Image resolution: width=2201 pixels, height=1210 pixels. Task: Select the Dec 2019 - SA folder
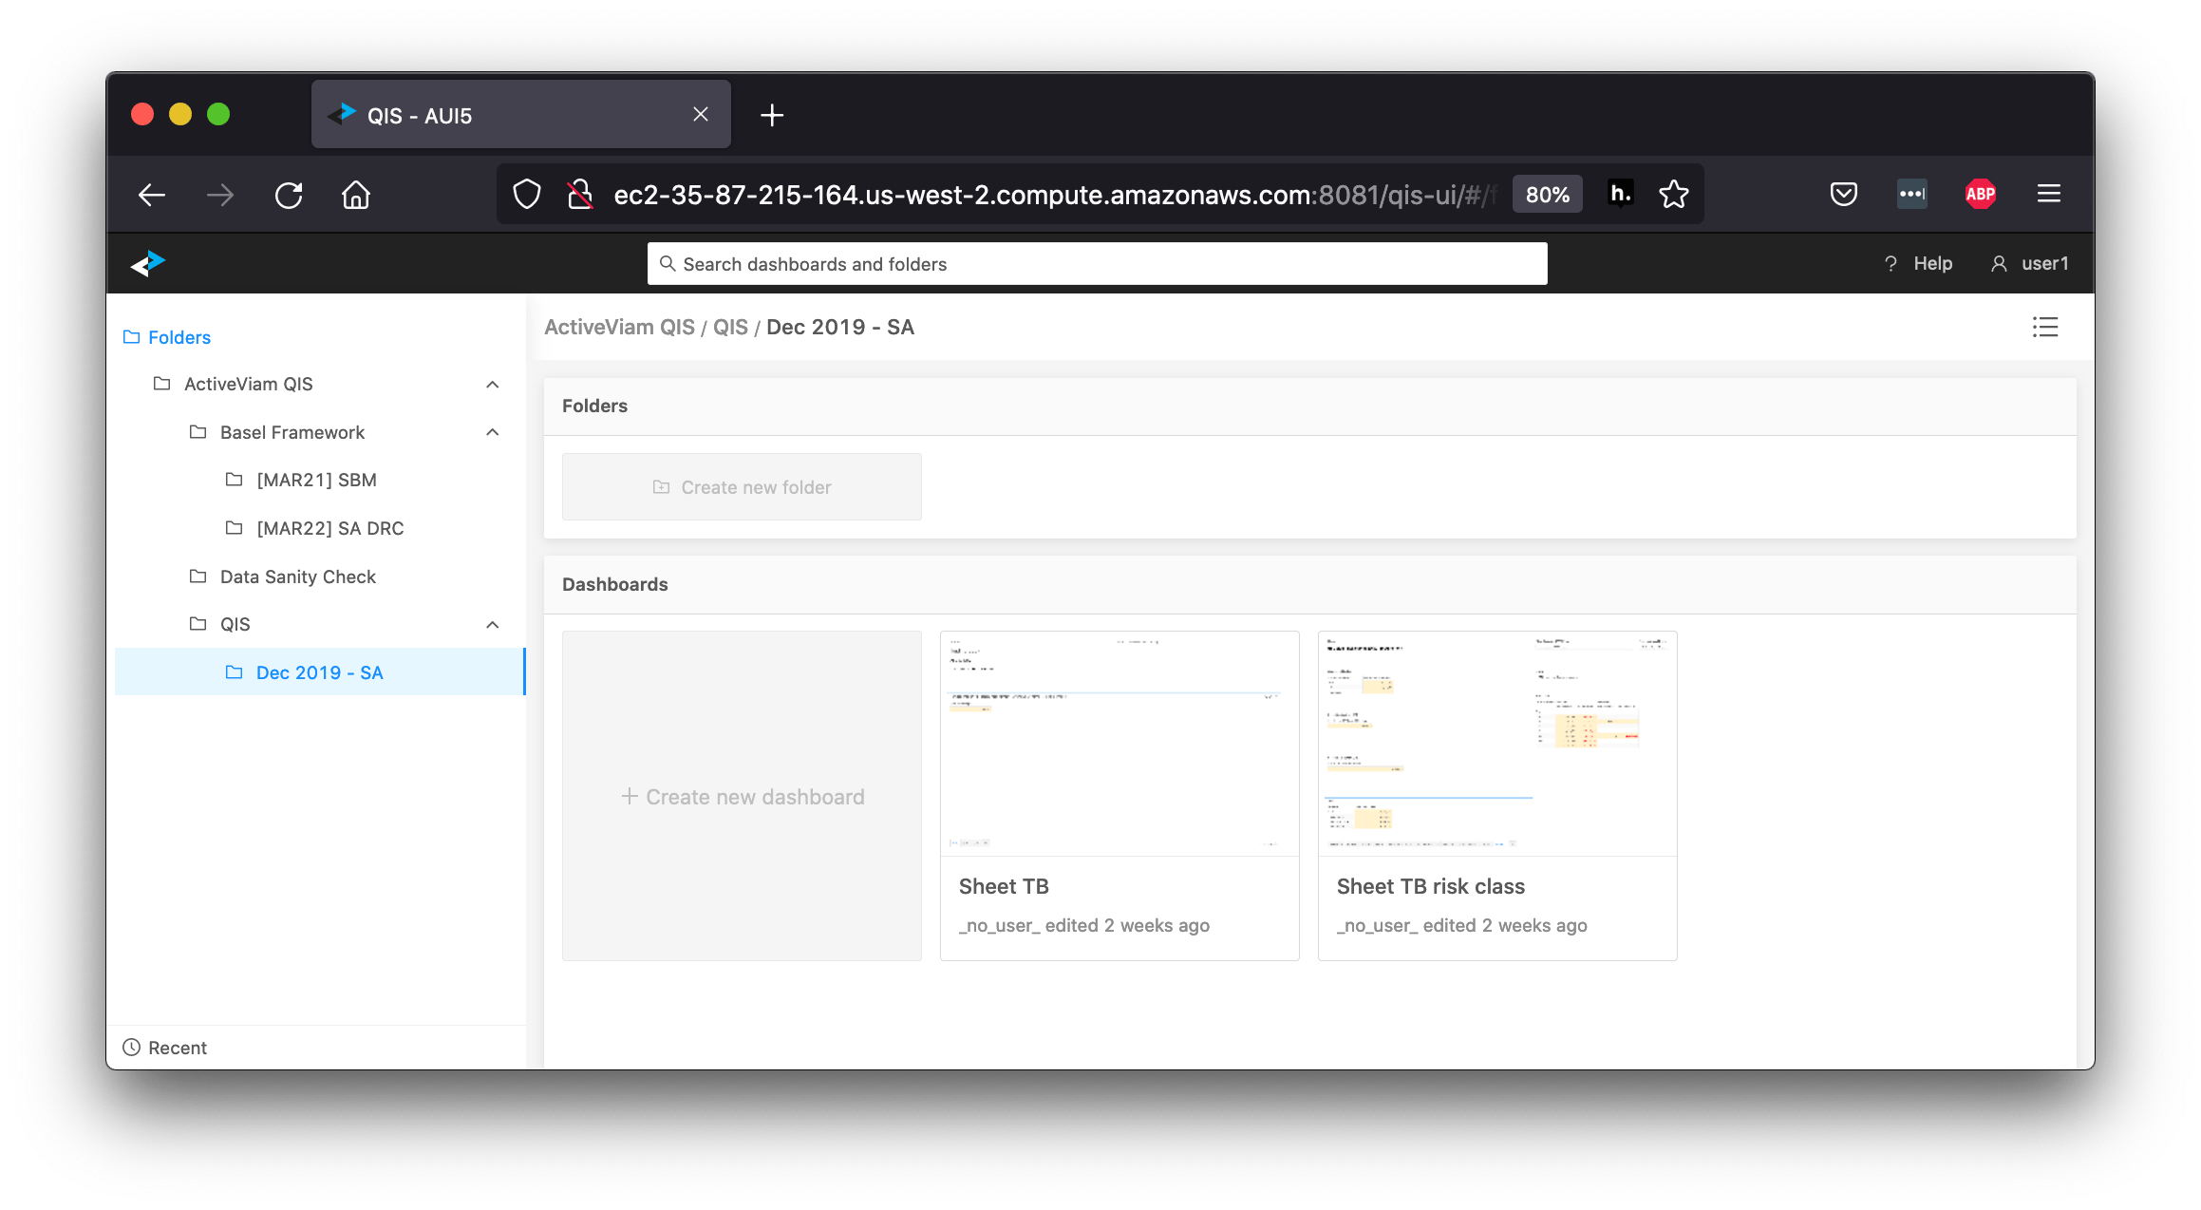pos(320,672)
